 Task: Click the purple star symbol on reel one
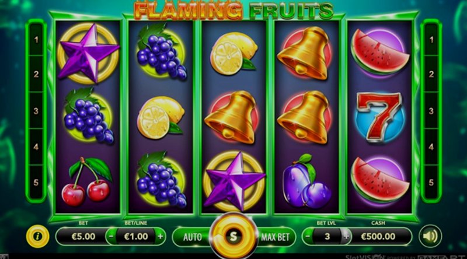[88, 53]
